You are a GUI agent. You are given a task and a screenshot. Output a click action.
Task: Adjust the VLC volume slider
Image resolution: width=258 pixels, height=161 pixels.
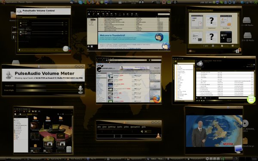coord(147,131)
